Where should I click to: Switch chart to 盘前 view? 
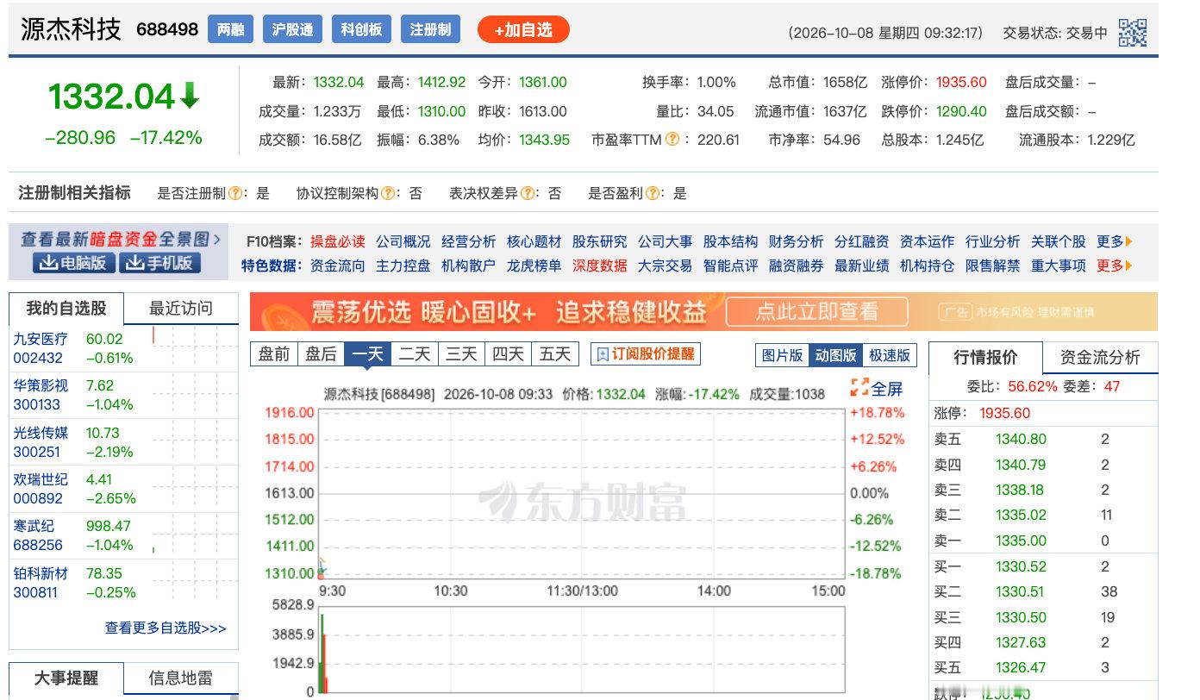pyautogui.click(x=274, y=353)
